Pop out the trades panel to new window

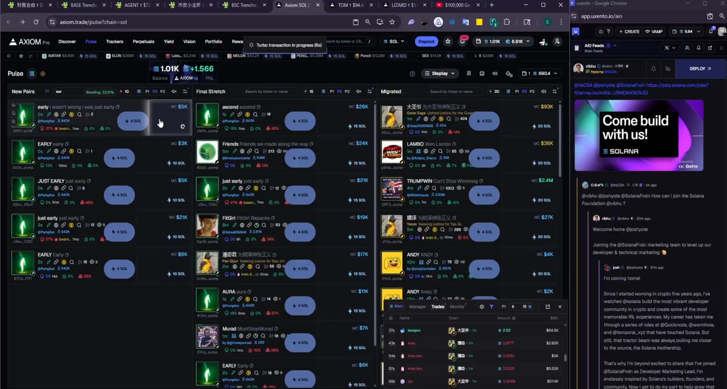point(547,307)
